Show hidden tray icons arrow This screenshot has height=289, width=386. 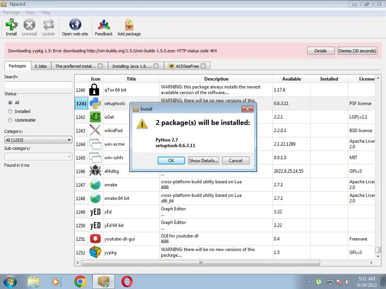[309, 282]
